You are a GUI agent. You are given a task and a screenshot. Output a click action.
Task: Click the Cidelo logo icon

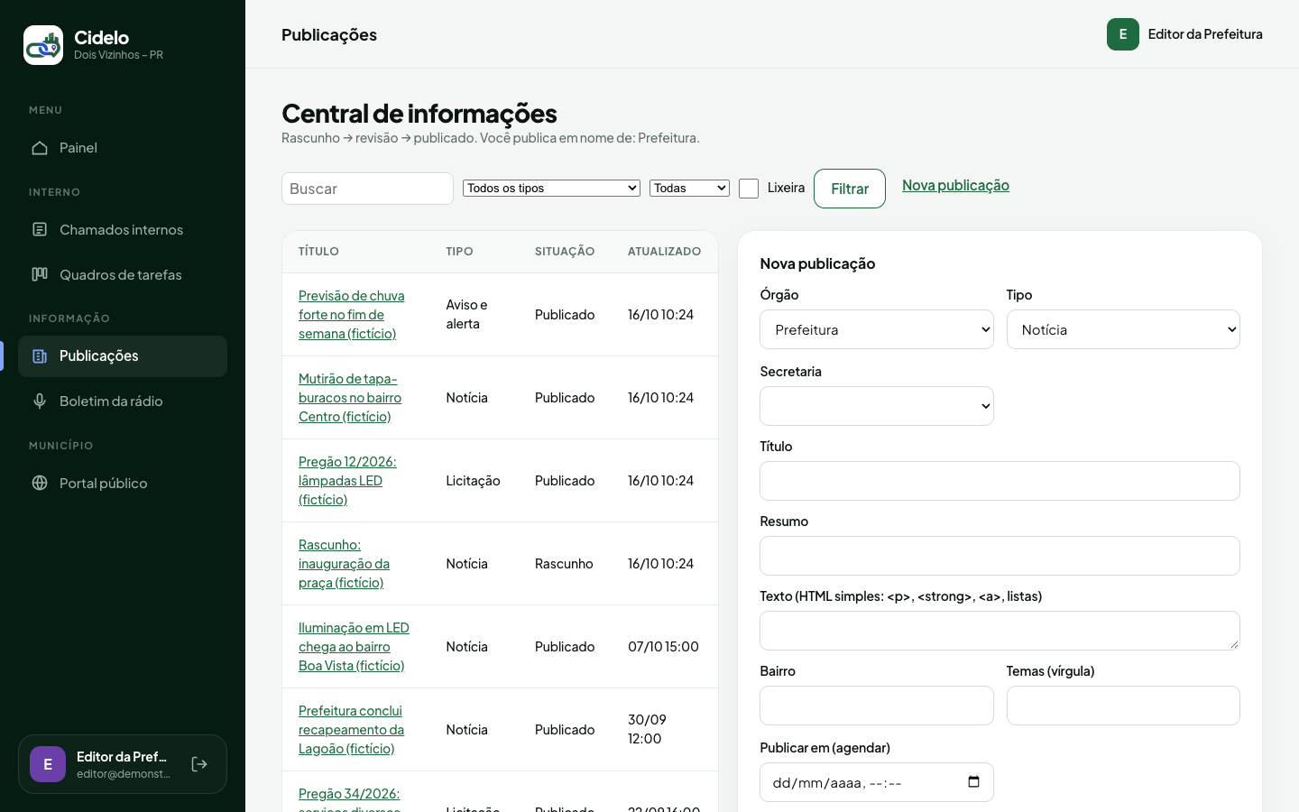43,45
